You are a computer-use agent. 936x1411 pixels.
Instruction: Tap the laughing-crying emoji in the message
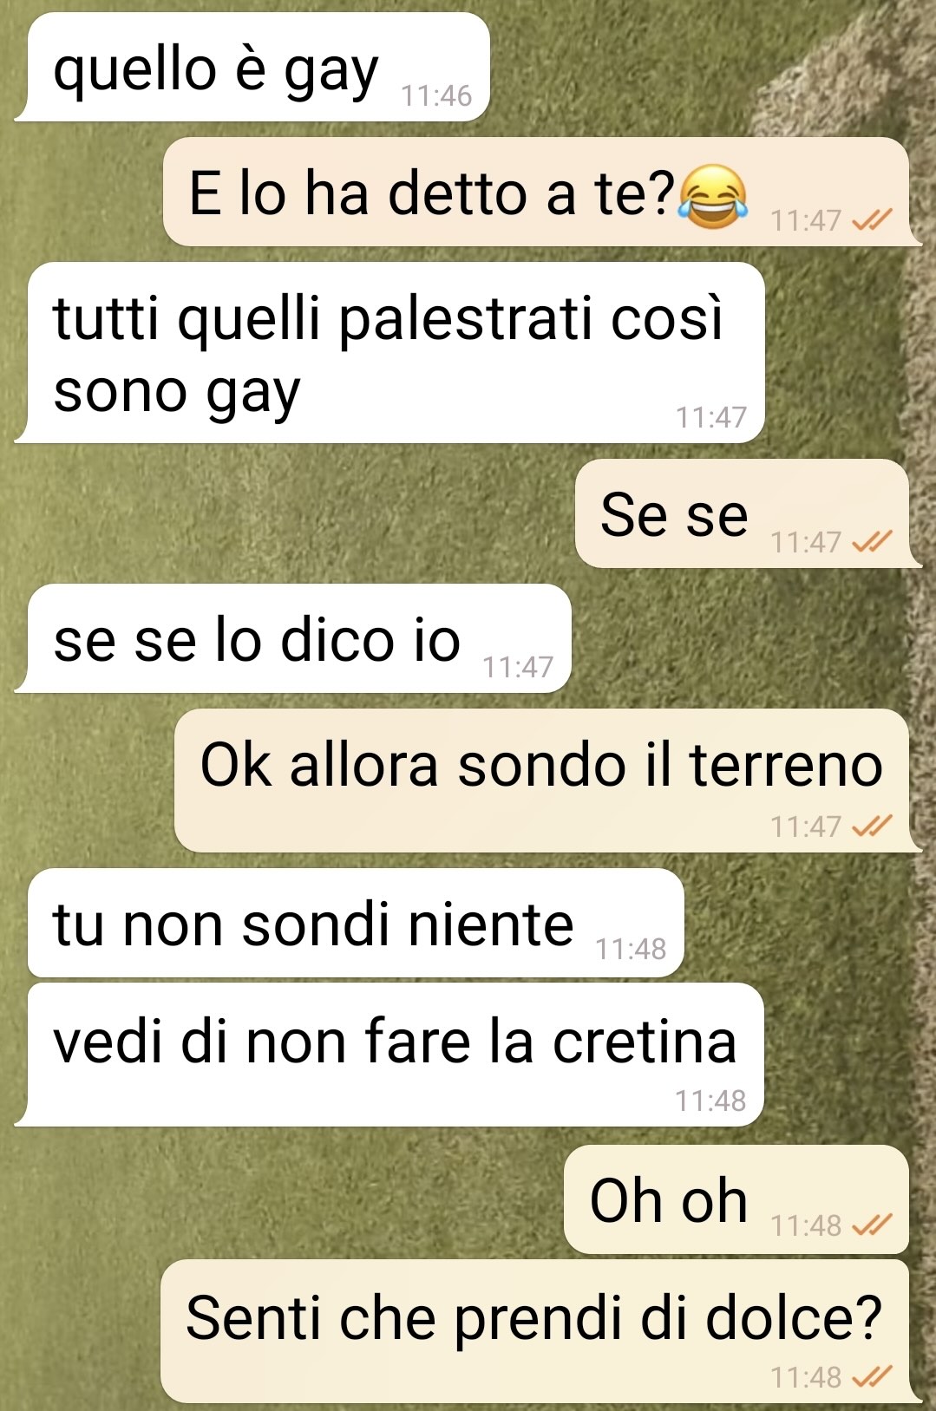tap(713, 196)
